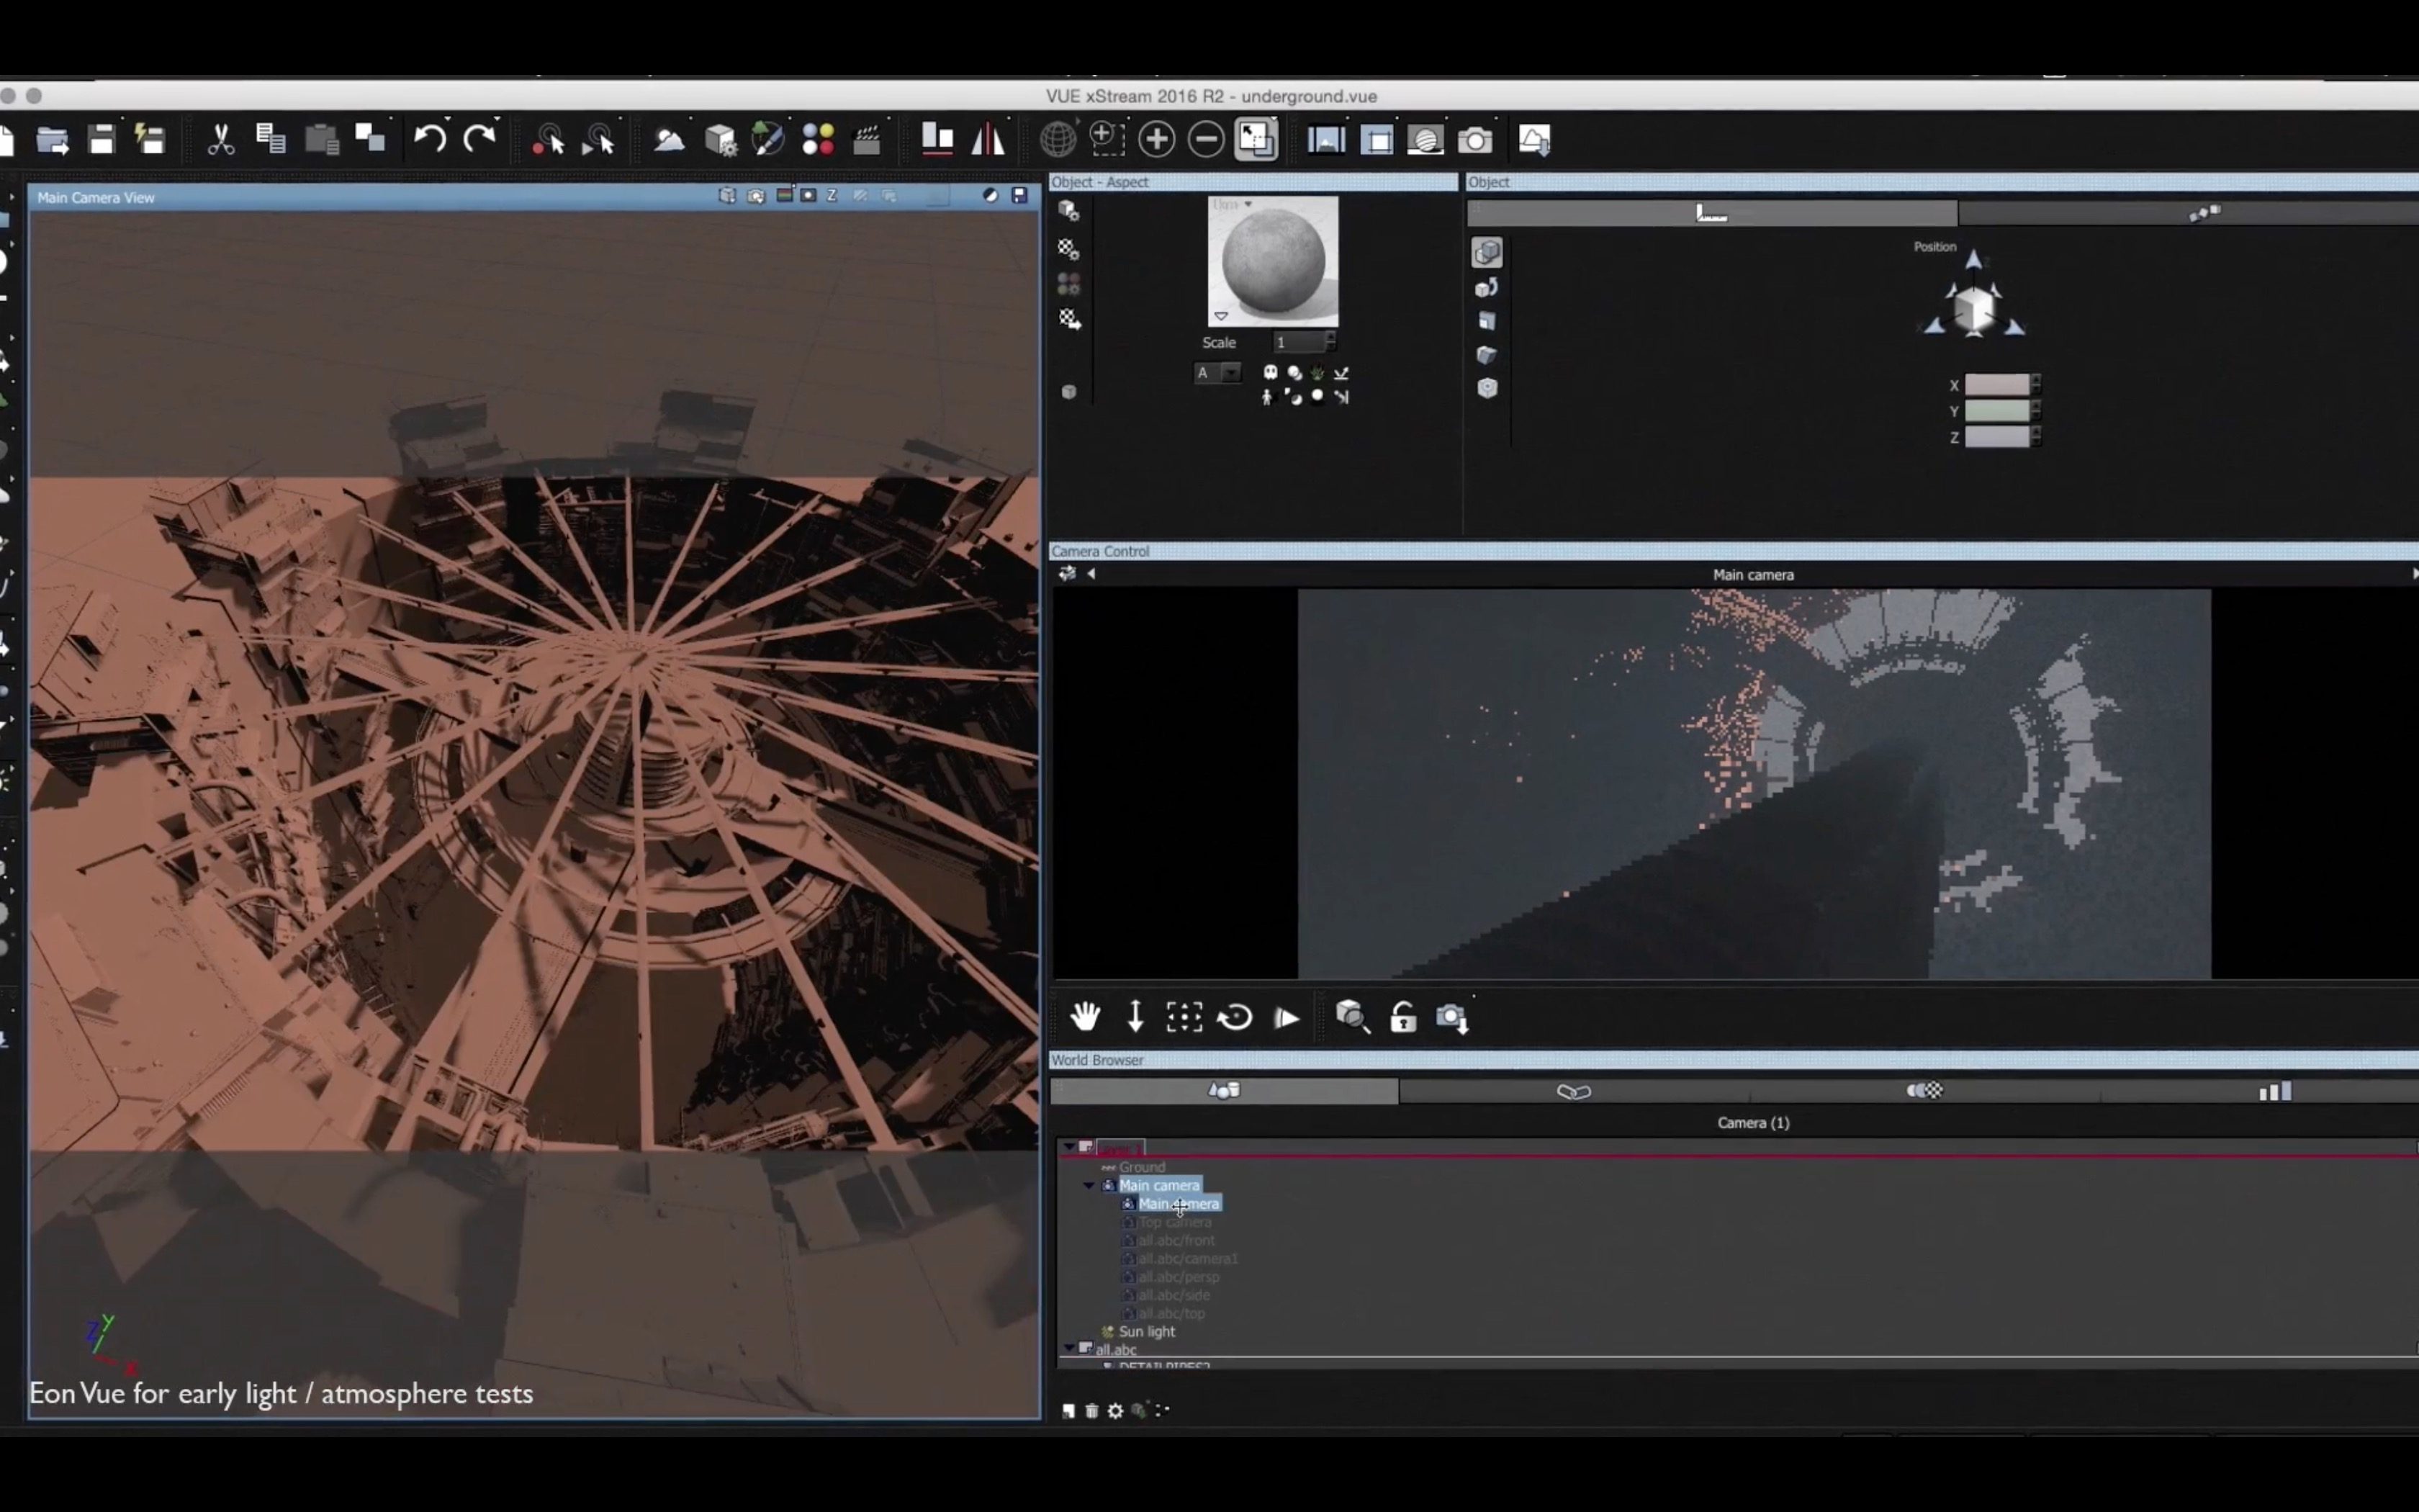Collapse the Main camera group in tree

pos(1089,1186)
